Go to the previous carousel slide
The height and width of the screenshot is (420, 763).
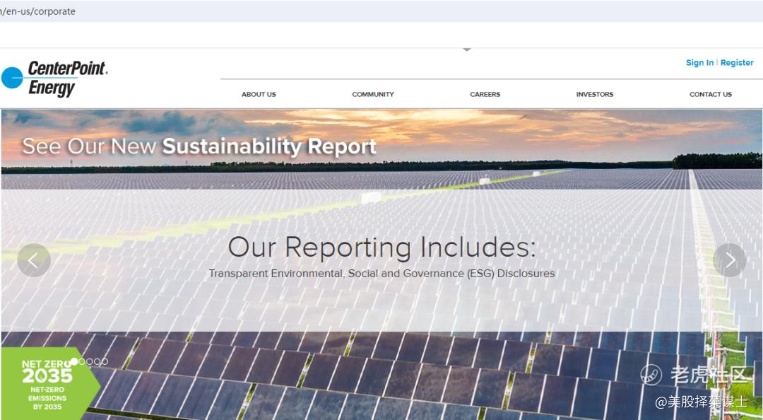(x=34, y=260)
